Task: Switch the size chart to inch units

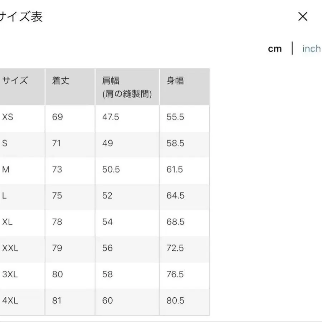Action: [x=311, y=49]
